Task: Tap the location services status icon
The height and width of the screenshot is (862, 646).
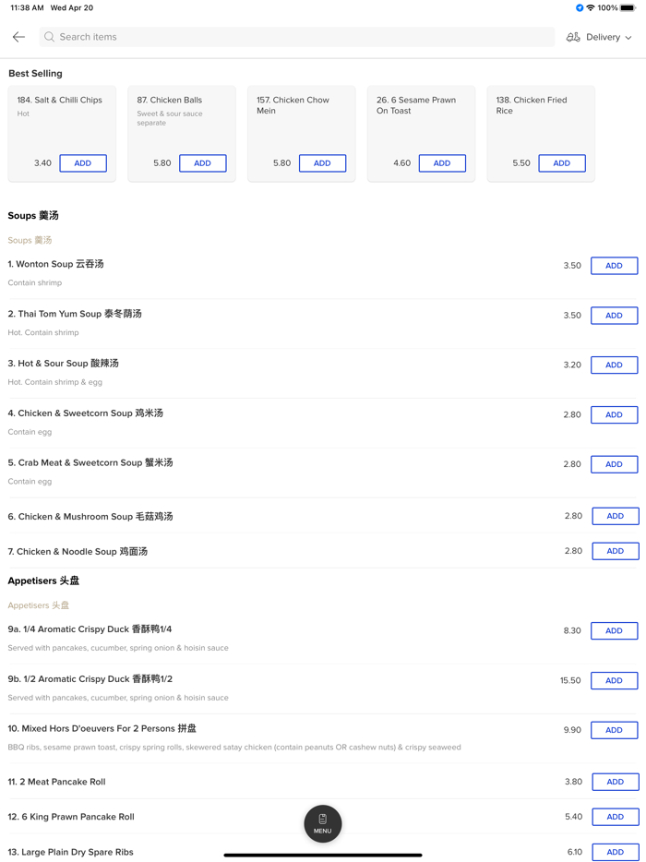Action: pos(580,7)
